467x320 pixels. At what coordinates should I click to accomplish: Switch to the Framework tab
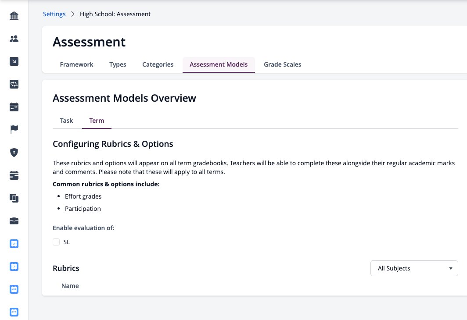click(76, 64)
